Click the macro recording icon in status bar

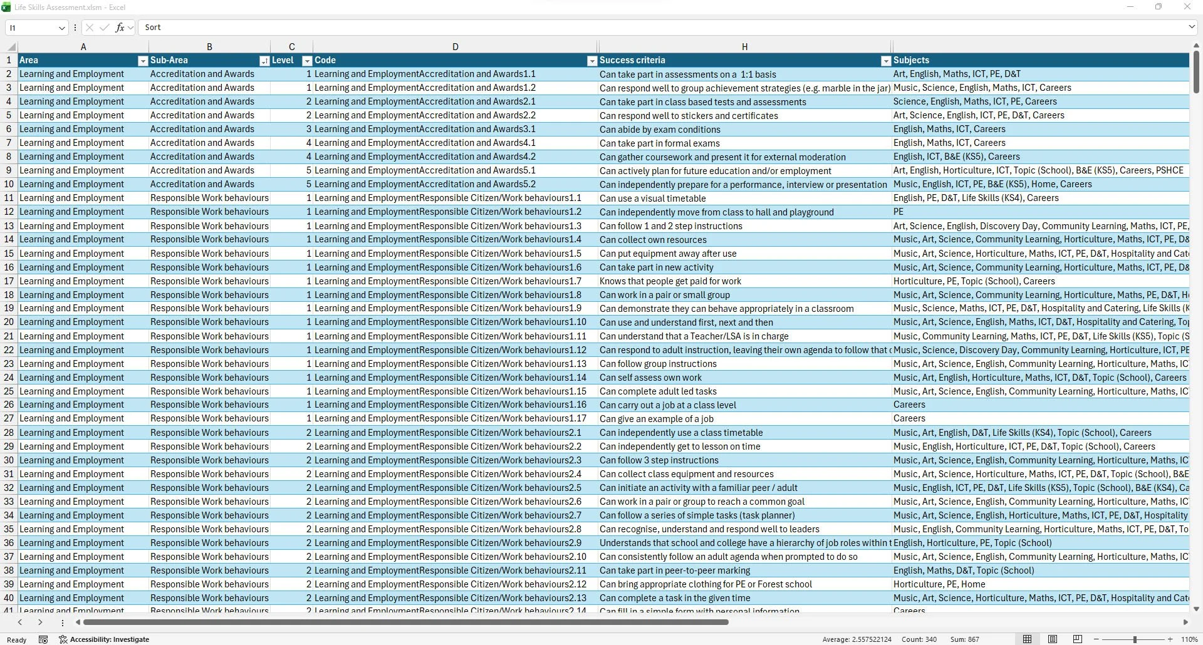click(43, 639)
